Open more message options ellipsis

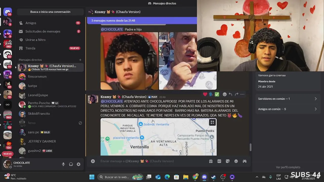(x=242, y=94)
